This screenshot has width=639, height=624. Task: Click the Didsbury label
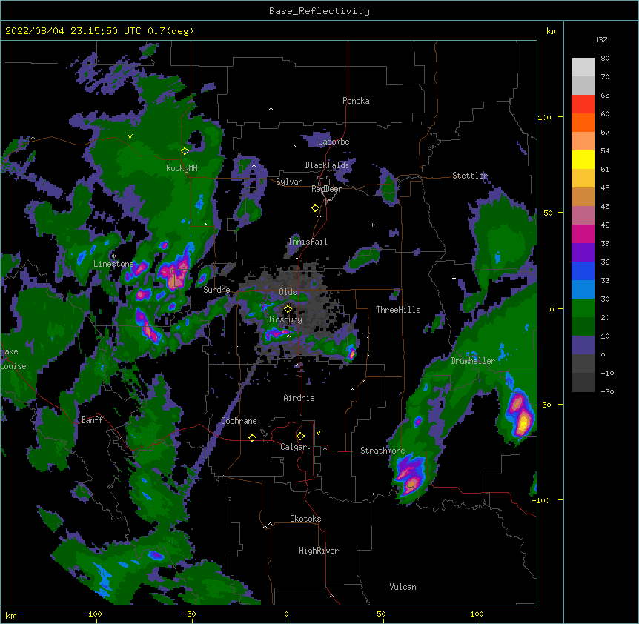pyautogui.click(x=285, y=319)
